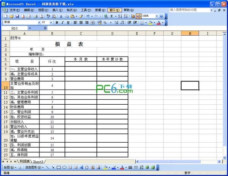Apply the yellow fill color in the formatting toolbar
Viewport: 228px width, 176px height.
pyautogui.click(x=150, y=23)
